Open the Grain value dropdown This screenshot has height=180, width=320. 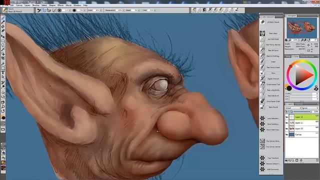point(100,10)
